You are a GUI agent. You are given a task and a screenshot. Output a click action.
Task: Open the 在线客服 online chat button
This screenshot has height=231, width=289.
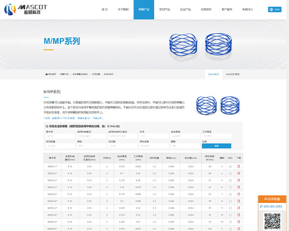[x=272, y=199]
